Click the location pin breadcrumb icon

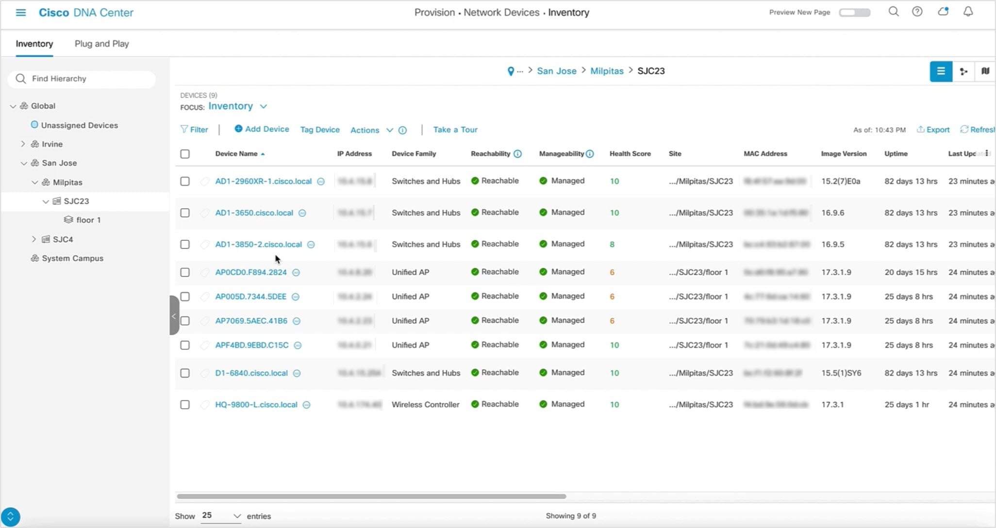(511, 71)
